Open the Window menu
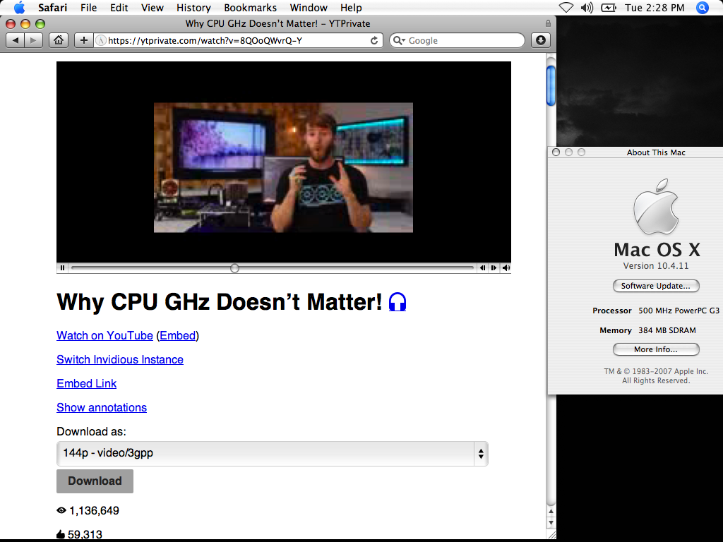723x542 pixels. [309, 8]
